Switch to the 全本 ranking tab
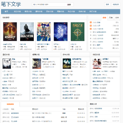 [117, 18]
